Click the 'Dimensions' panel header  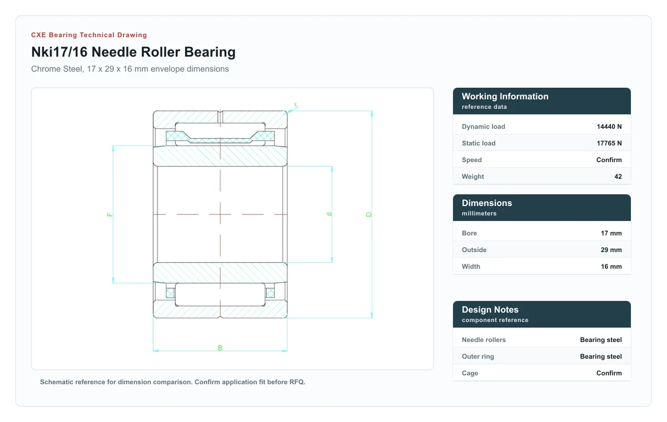tap(542, 208)
